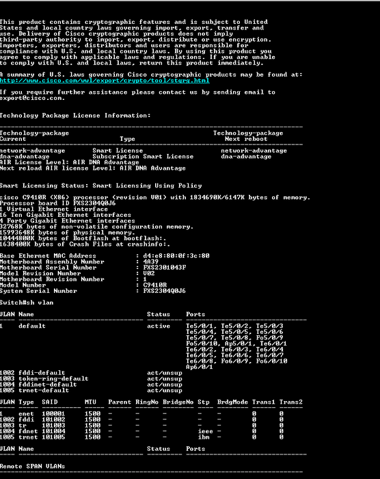Click the 'Remote SPAN VLANs' heading

tap(32, 467)
